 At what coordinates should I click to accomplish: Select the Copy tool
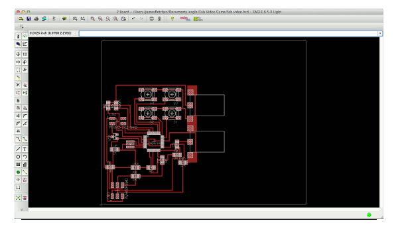pyautogui.click(x=25, y=54)
